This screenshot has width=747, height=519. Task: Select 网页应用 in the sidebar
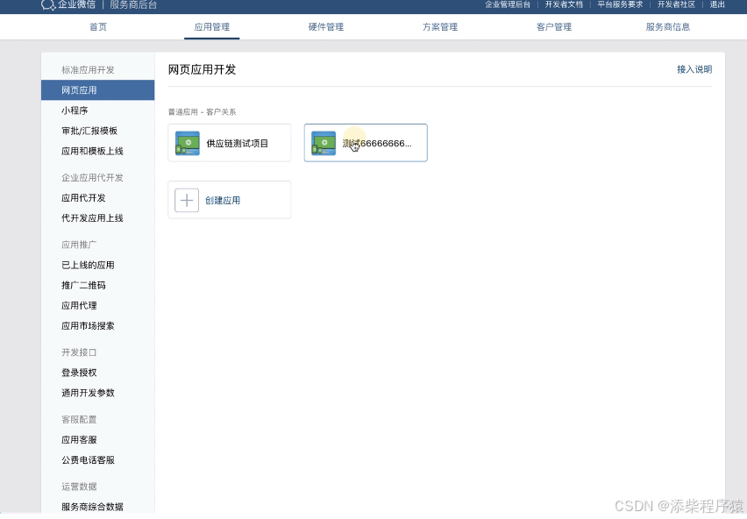[97, 90]
